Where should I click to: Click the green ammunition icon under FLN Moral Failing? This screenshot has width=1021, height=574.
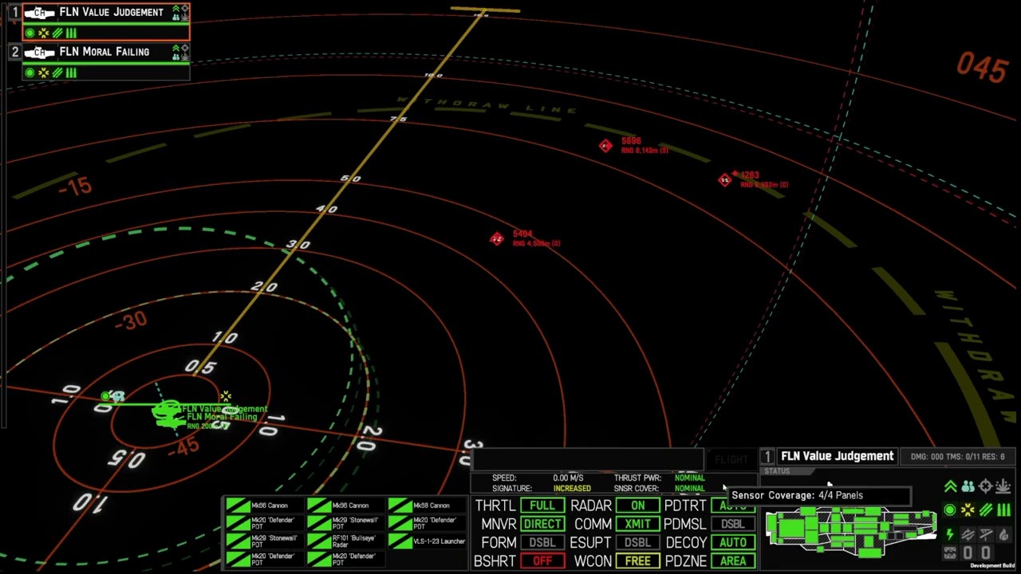click(x=71, y=73)
